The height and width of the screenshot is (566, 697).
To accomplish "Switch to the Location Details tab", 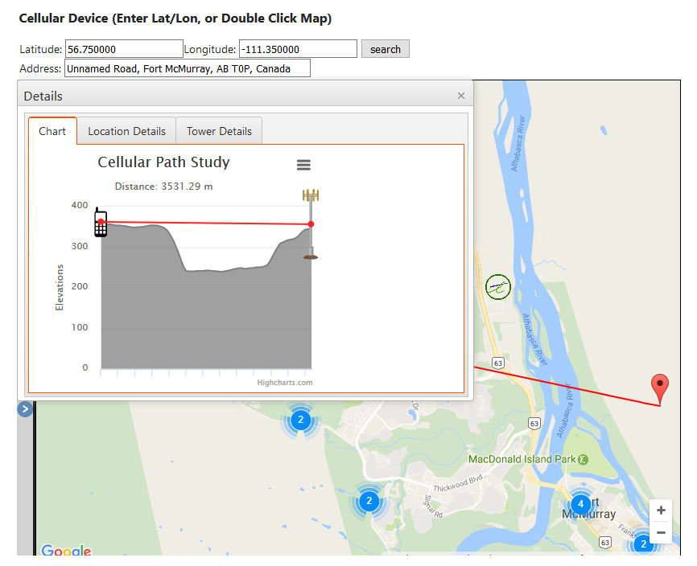I will 126,131.
